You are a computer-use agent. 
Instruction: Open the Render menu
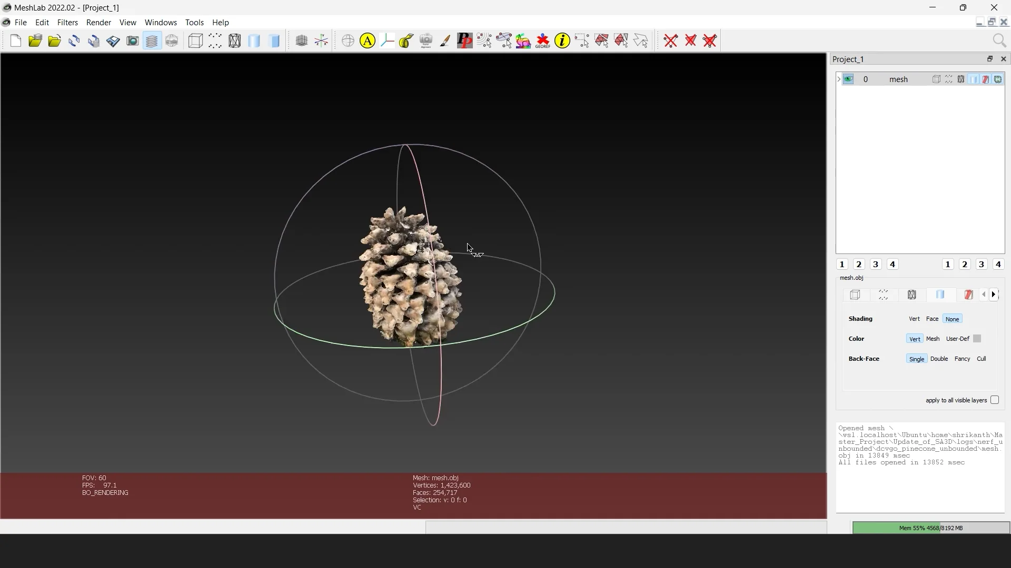[98, 22]
